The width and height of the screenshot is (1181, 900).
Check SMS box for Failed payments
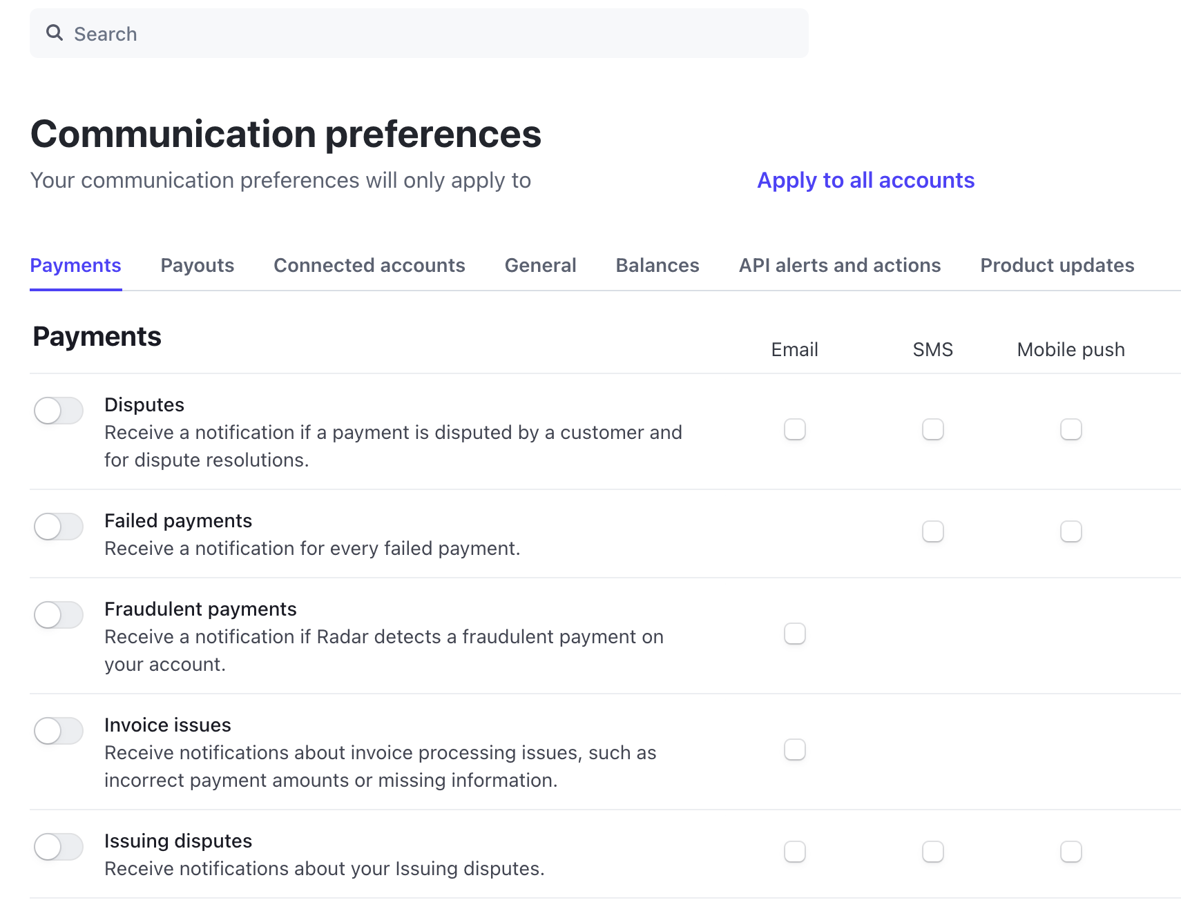pos(933,531)
